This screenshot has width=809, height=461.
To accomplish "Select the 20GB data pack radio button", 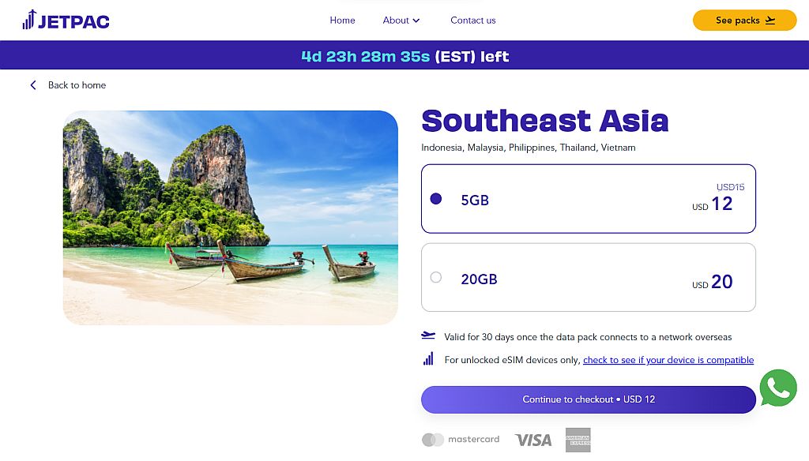I will (x=435, y=277).
